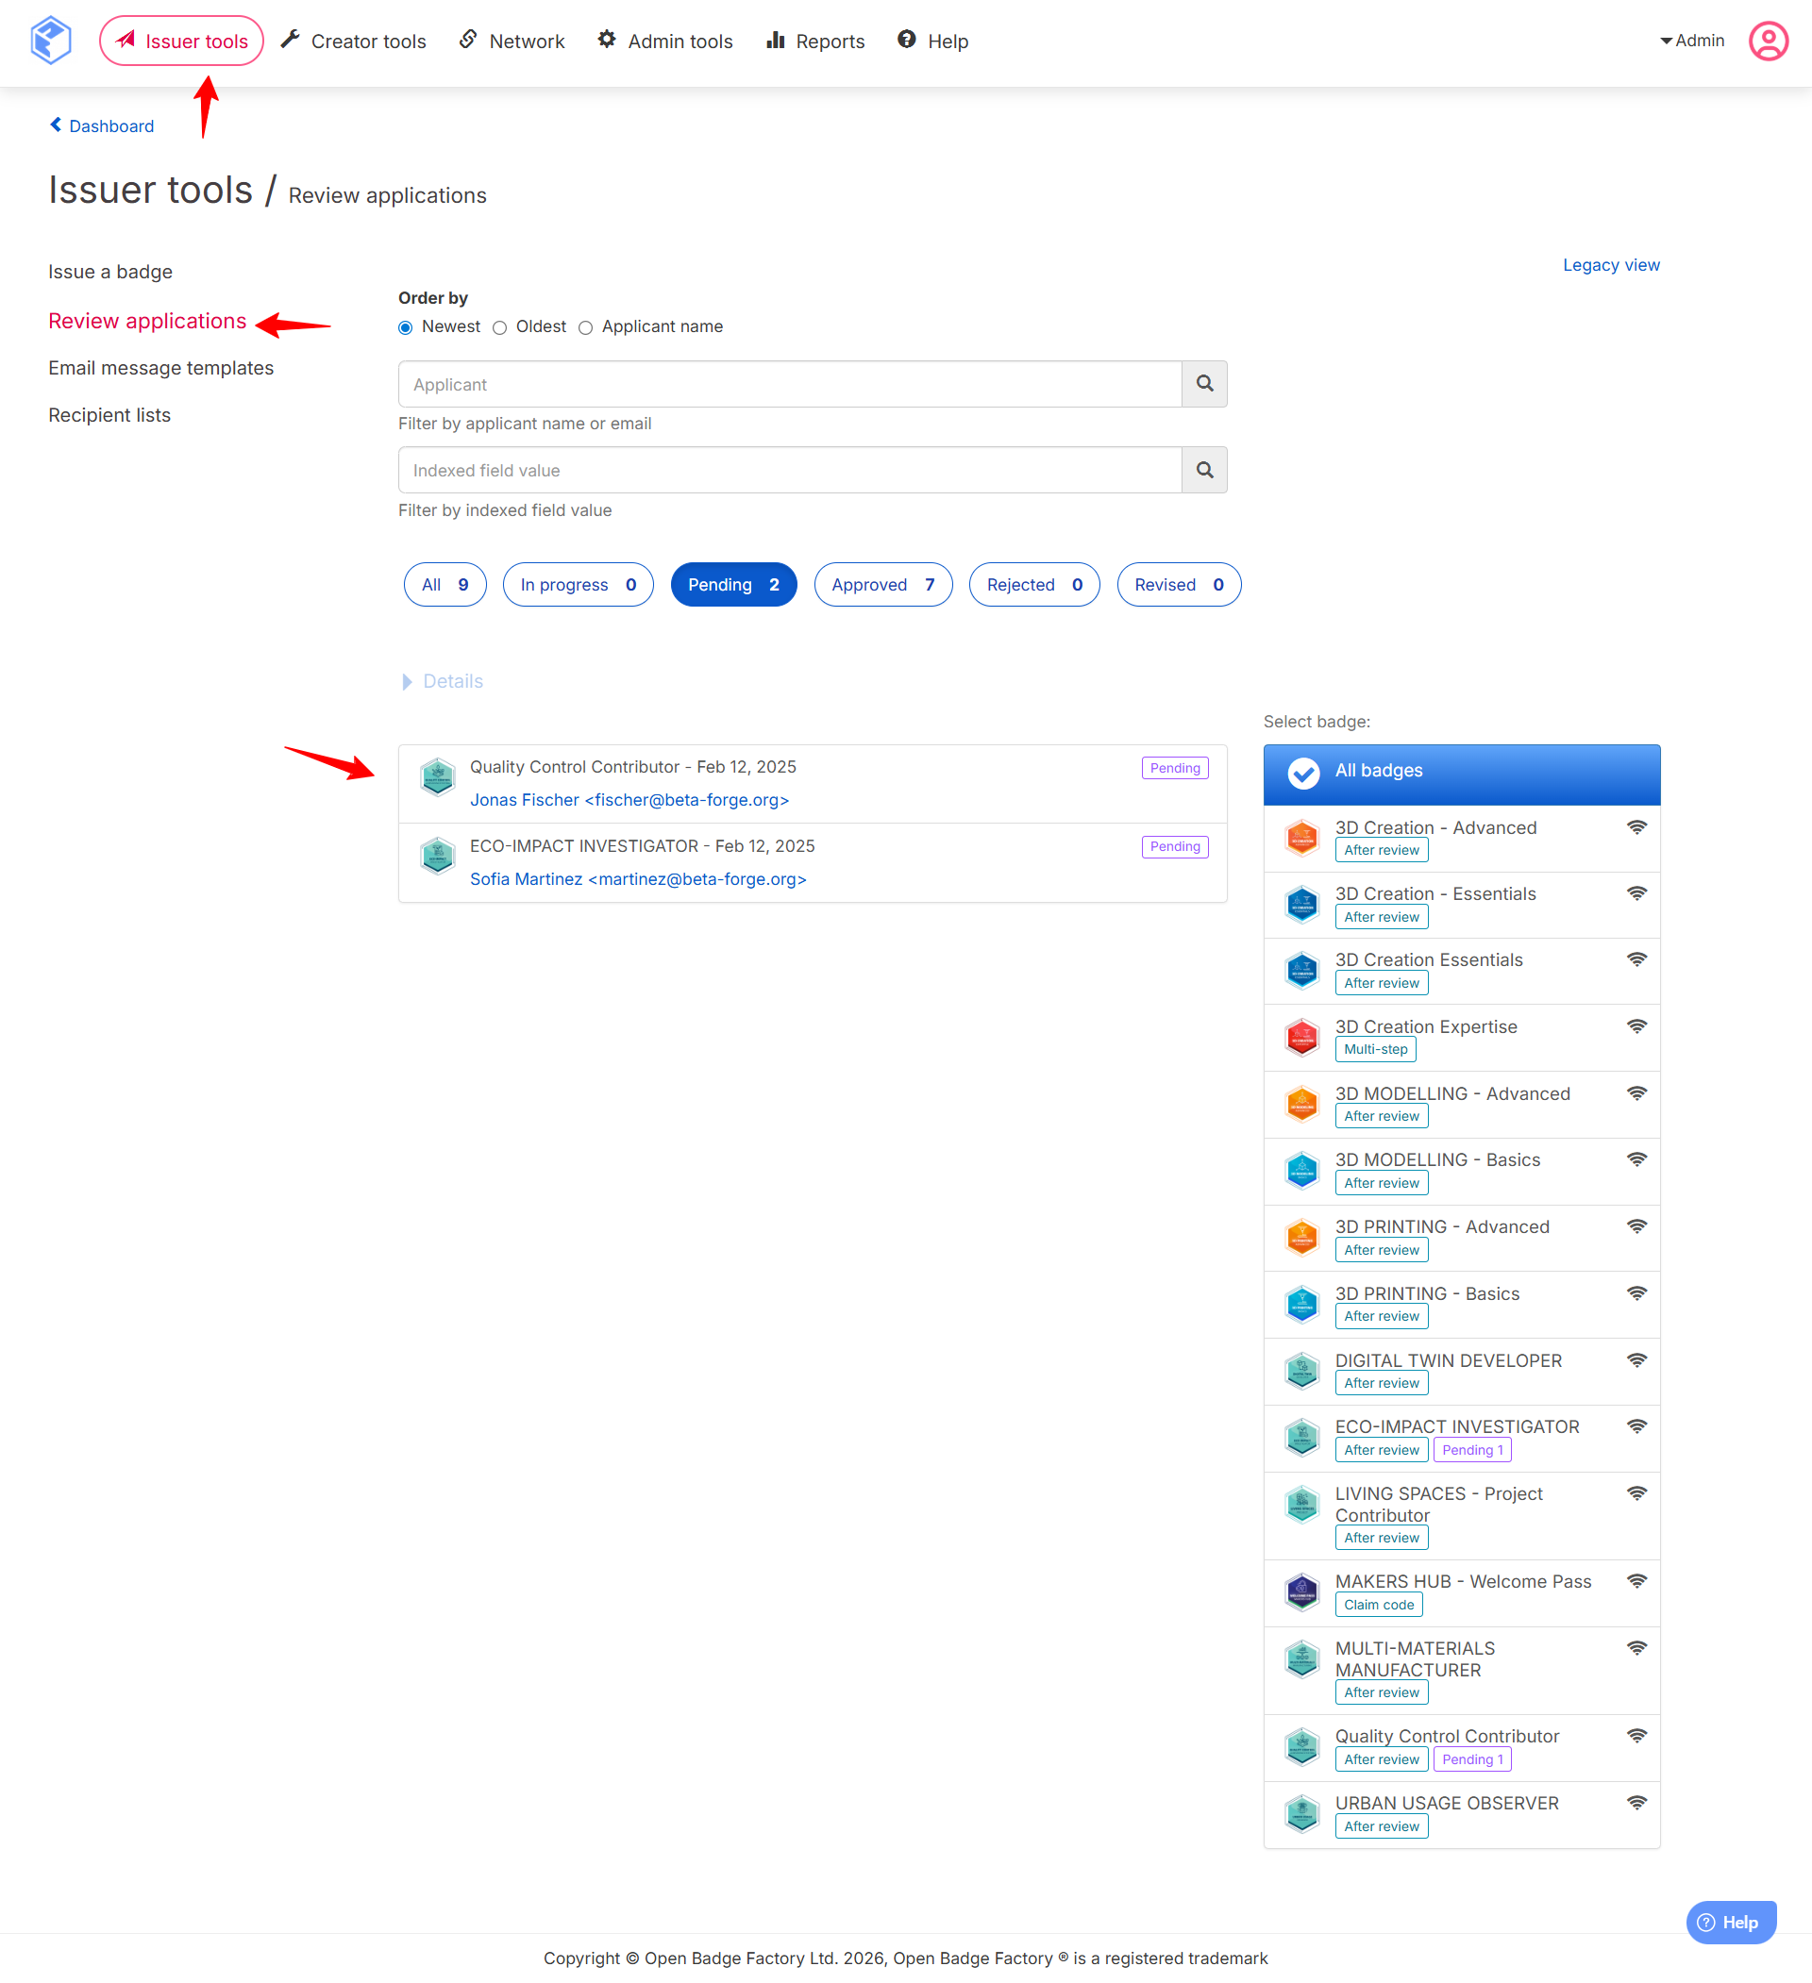Open the Admin dropdown menu

[x=1692, y=41]
